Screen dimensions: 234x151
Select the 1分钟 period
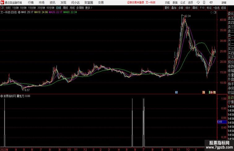coord(15,8)
